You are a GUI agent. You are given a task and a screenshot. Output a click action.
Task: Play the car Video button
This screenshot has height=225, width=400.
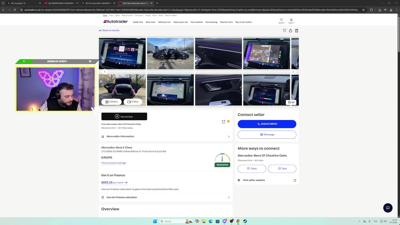133,102
